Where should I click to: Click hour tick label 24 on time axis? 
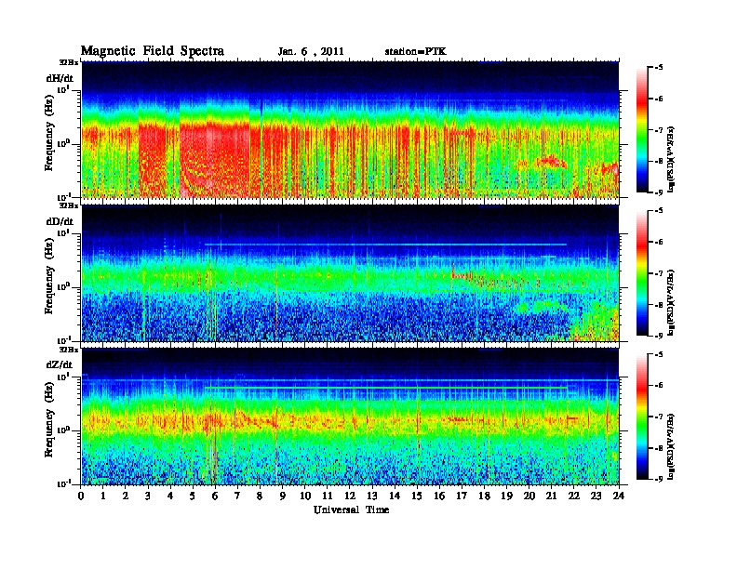coord(619,496)
